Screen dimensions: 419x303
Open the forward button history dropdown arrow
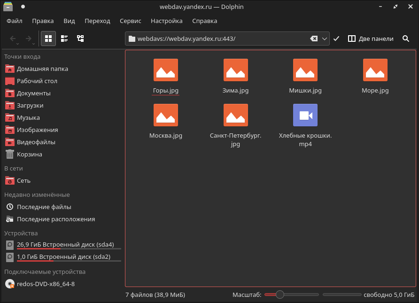point(34,44)
